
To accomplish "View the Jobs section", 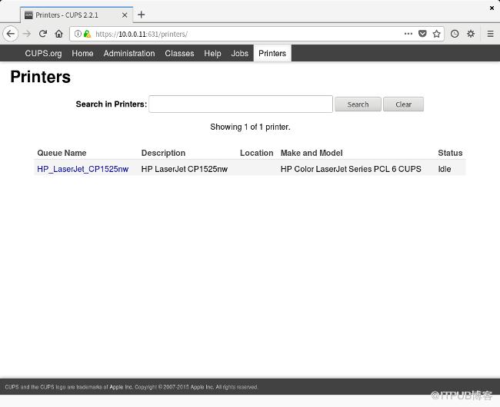I will pyautogui.click(x=240, y=54).
